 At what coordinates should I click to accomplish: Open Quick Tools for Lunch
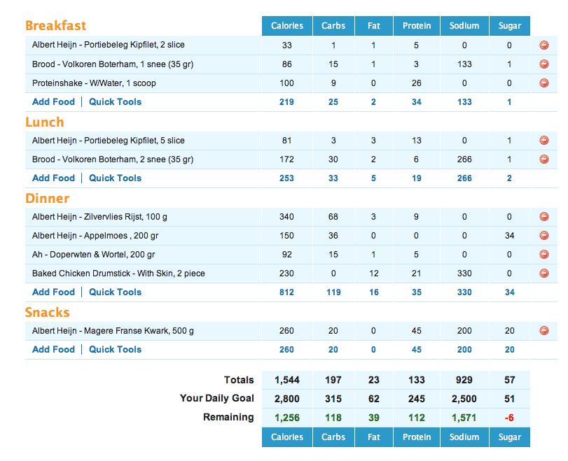[115, 178]
